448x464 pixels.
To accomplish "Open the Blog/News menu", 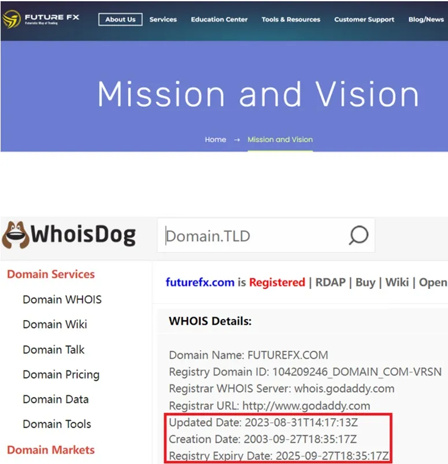I will point(426,20).
